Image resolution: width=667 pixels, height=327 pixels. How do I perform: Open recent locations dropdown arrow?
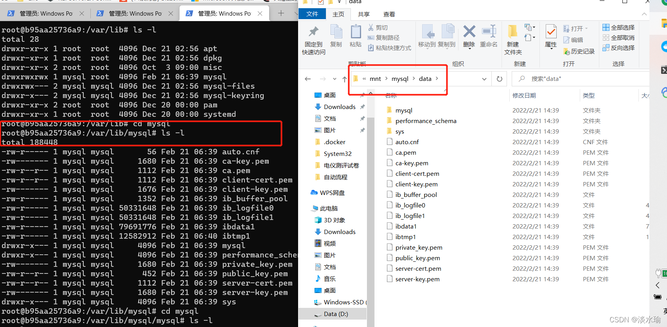[x=334, y=79]
